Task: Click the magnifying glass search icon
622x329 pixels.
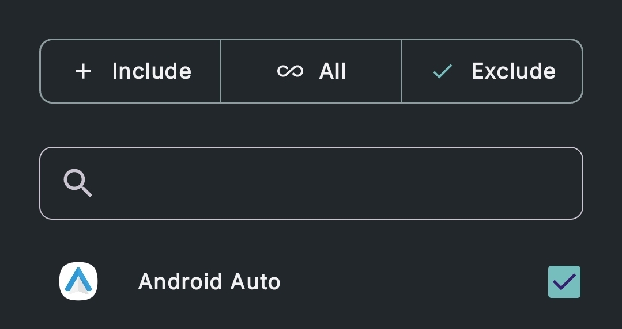Action: point(78,183)
